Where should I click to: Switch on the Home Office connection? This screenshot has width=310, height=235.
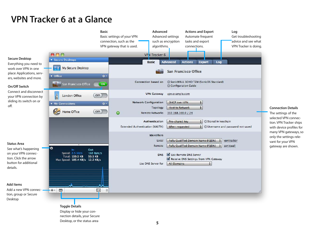pos(100,112)
